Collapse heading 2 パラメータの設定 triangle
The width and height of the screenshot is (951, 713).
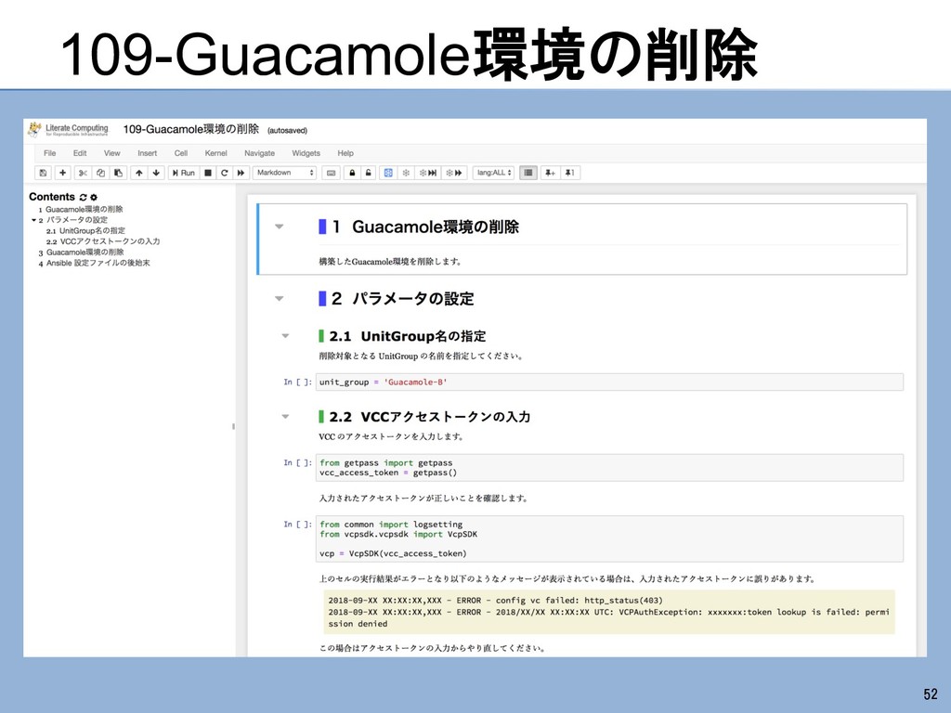[279, 298]
